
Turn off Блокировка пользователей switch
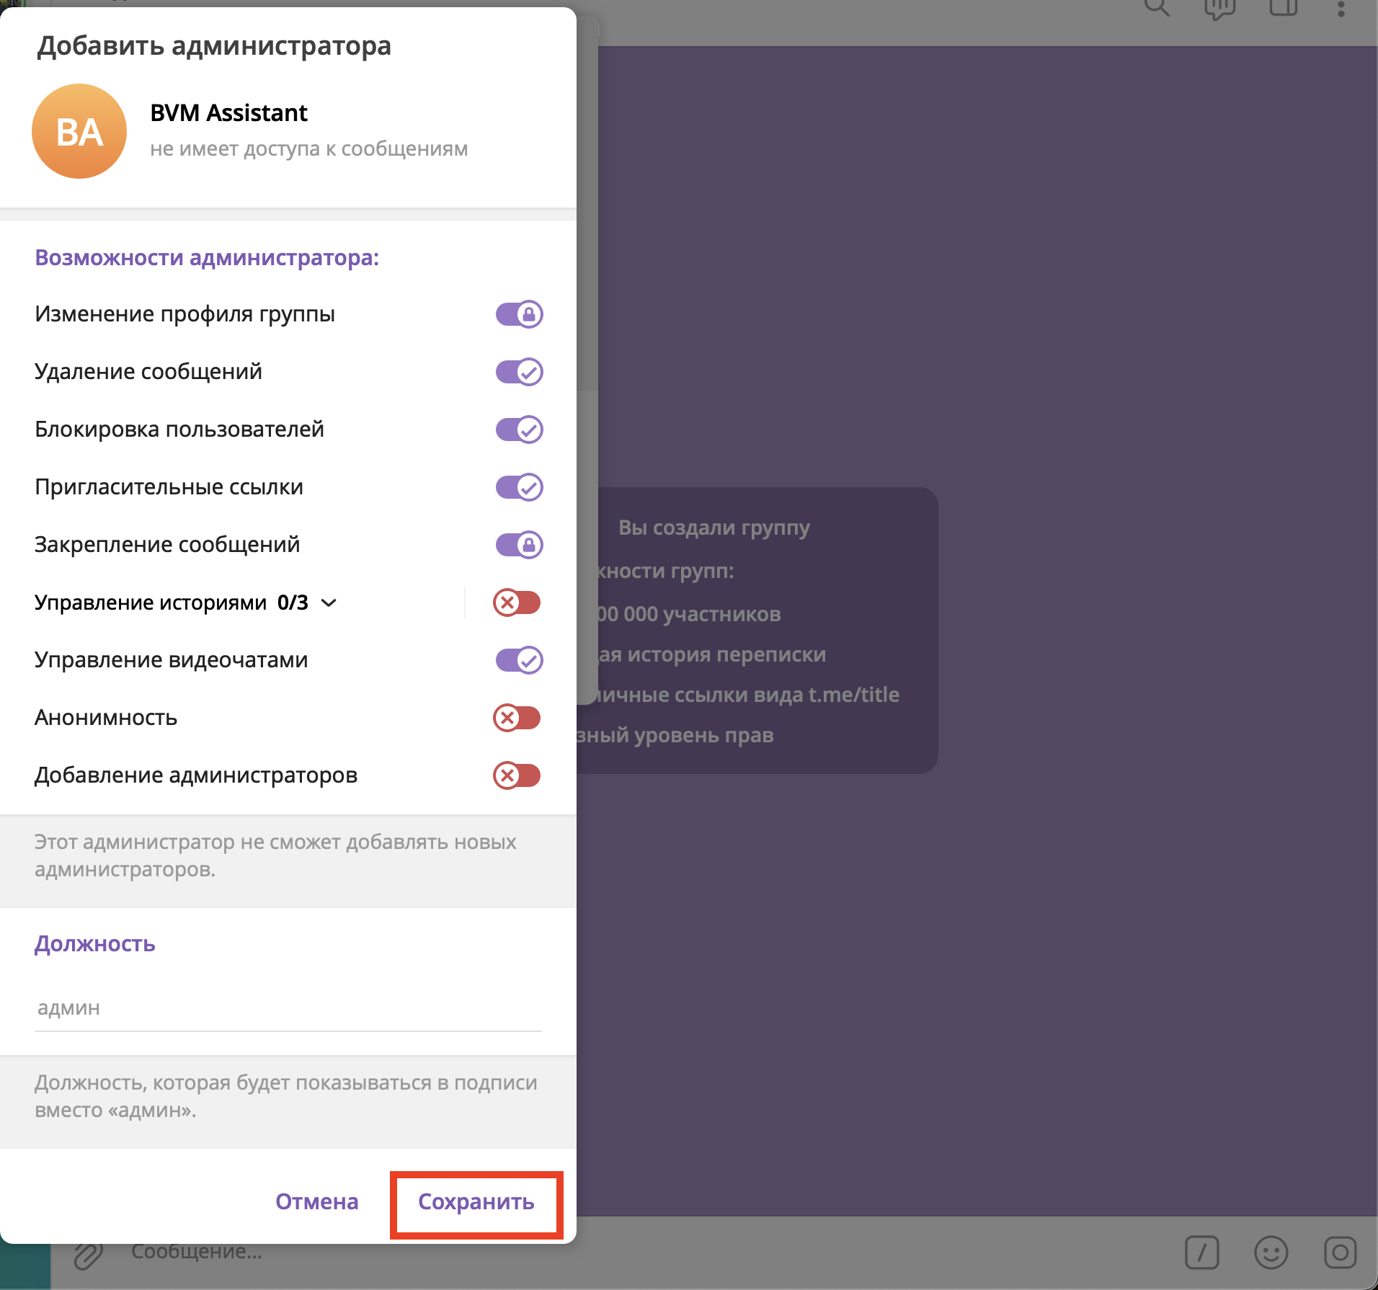pos(519,430)
